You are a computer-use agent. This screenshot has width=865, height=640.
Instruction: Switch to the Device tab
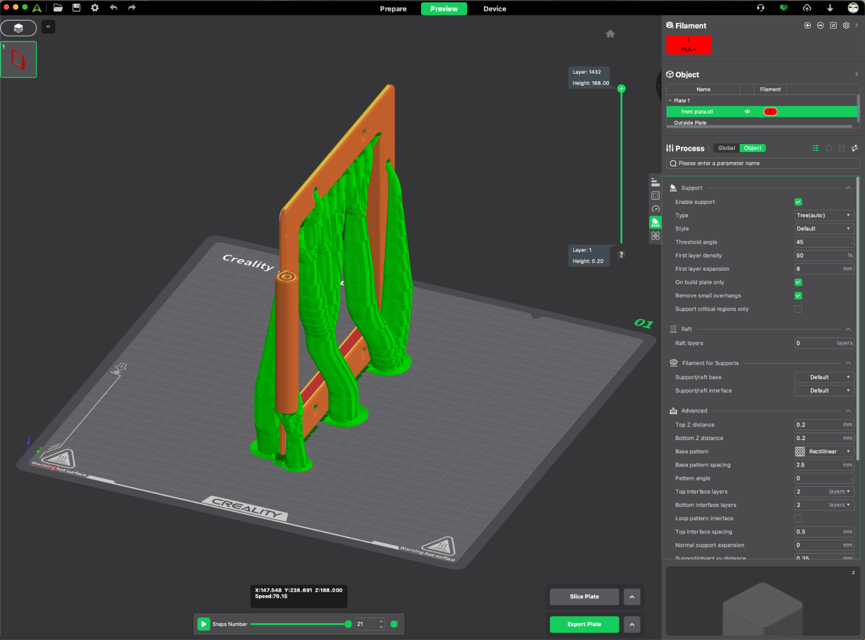[x=495, y=9]
